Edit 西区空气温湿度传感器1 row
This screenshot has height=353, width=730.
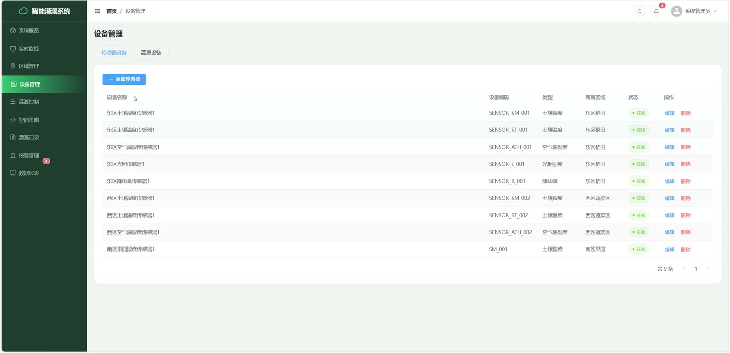[670, 232]
